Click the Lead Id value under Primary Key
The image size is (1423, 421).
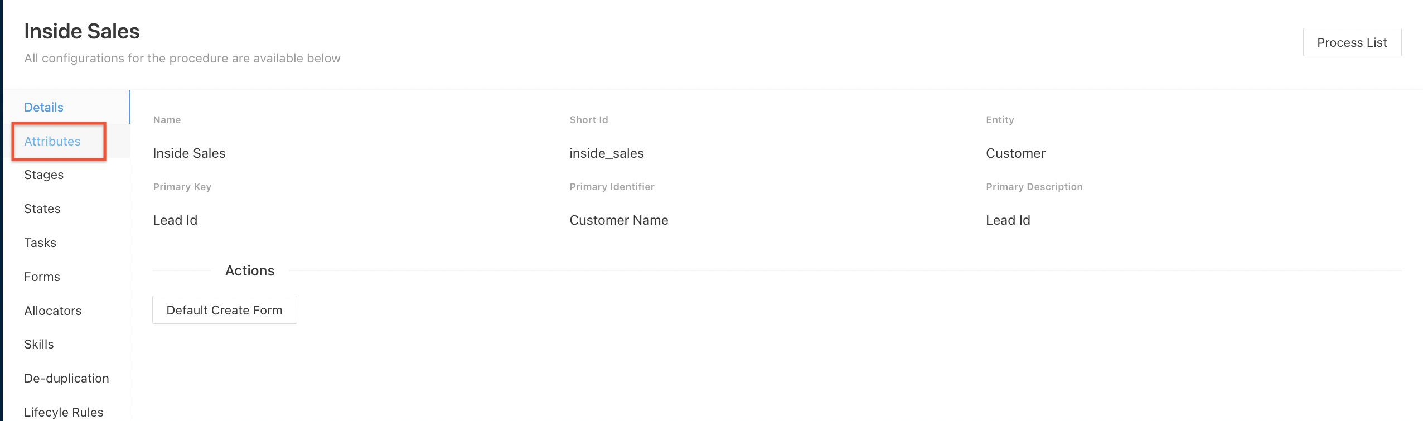(x=175, y=220)
